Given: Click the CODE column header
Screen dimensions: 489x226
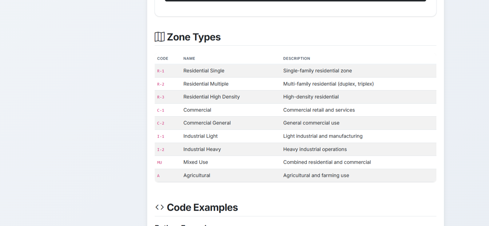Looking at the screenshot, I should (163, 58).
